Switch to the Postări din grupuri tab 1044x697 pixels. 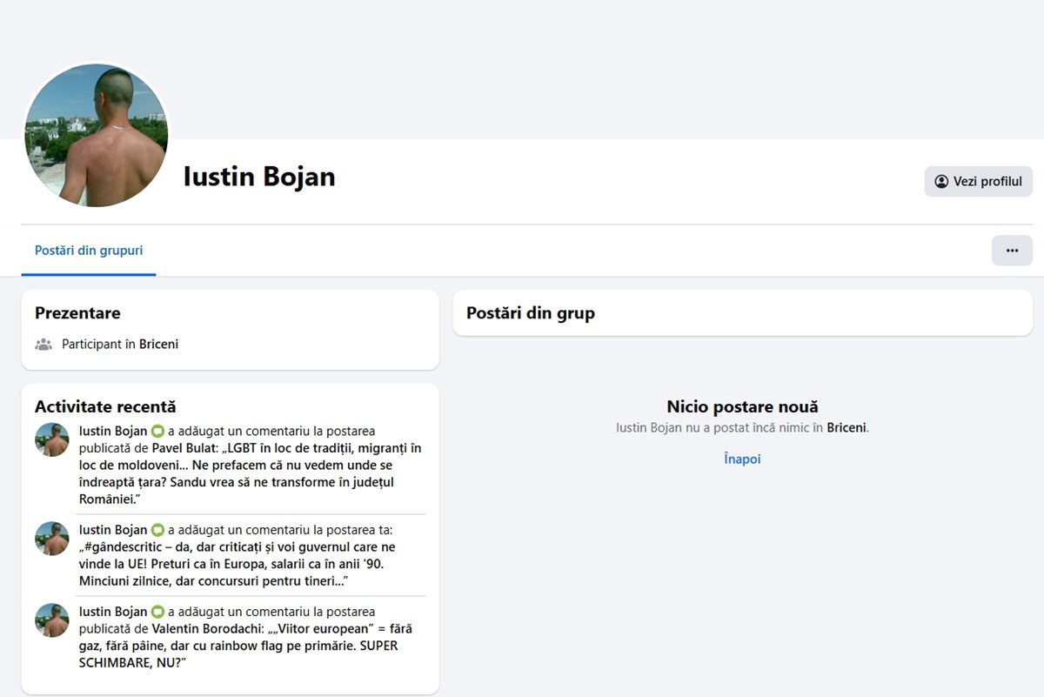[x=89, y=251]
